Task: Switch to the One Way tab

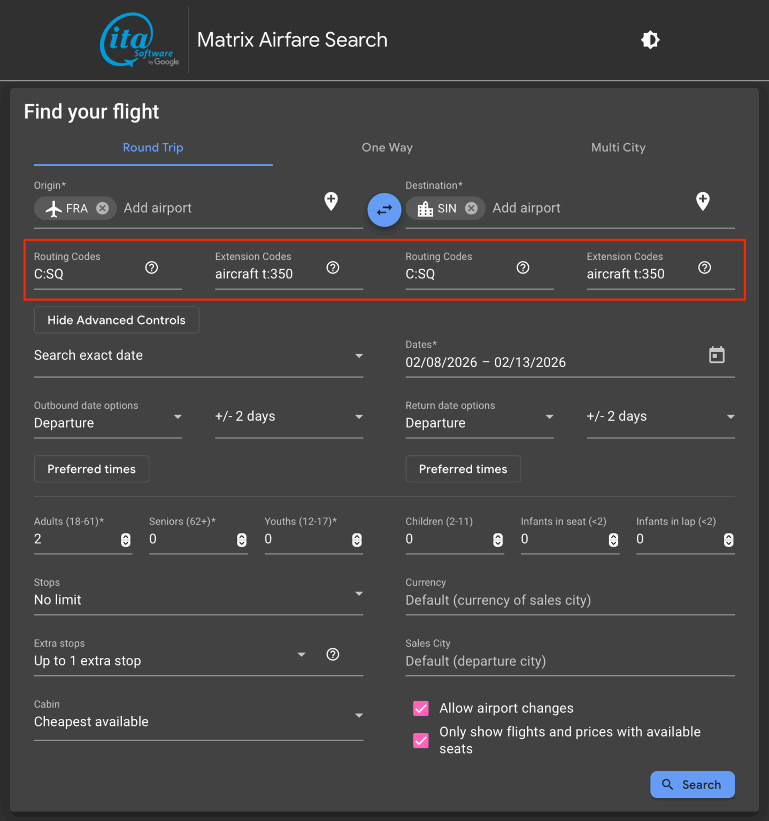Action: click(387, 148)
